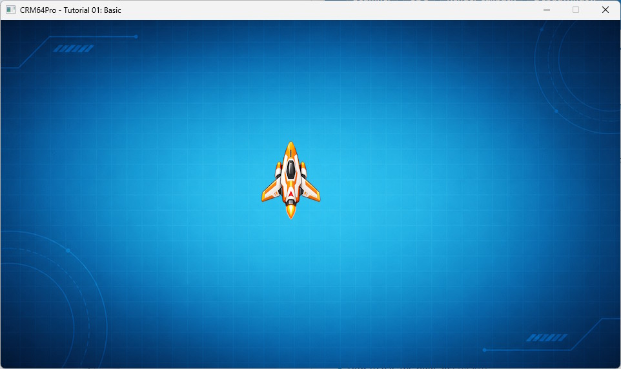Open the application icon in the title bar
The image size is (621, 369).
(11, 10)
